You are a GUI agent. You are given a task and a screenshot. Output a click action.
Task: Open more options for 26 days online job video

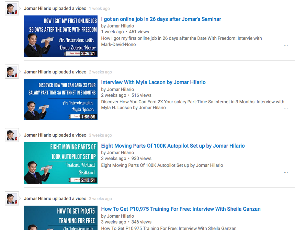click(x=286, y=46)
